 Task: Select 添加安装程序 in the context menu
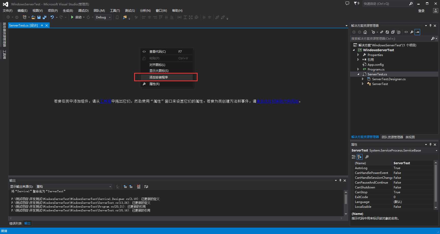[167, 77]
